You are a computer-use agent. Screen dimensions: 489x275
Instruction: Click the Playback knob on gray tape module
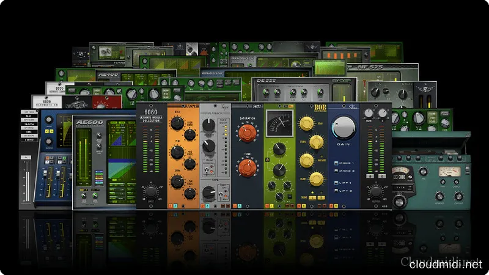tap(208, 125)
